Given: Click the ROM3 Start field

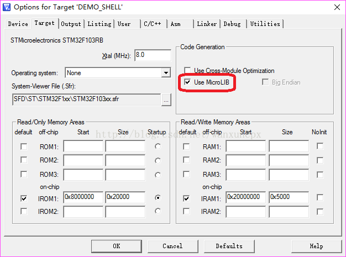Looking at the screenshot, I should 83,175.
